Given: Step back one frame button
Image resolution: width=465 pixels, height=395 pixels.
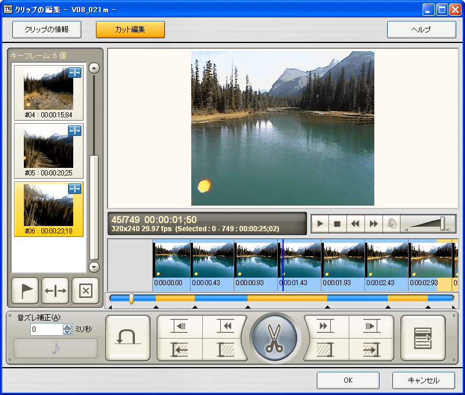Looking at the screenshot, I should [x=180, y=326].
